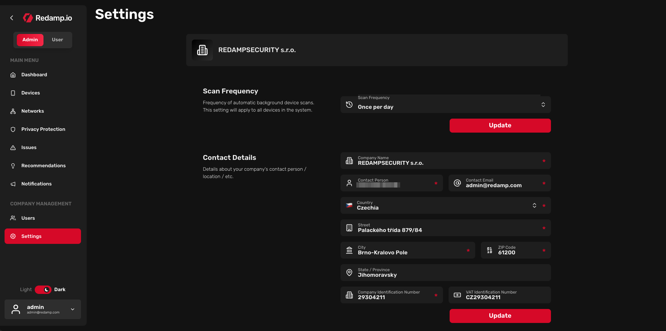Click Update under Contact Details
Image resolution: width=666 pixels, height=331 pixels.
500,316
